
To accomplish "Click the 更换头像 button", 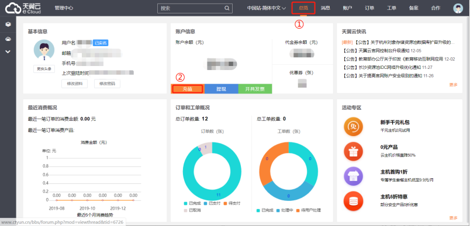I will 44,69.
